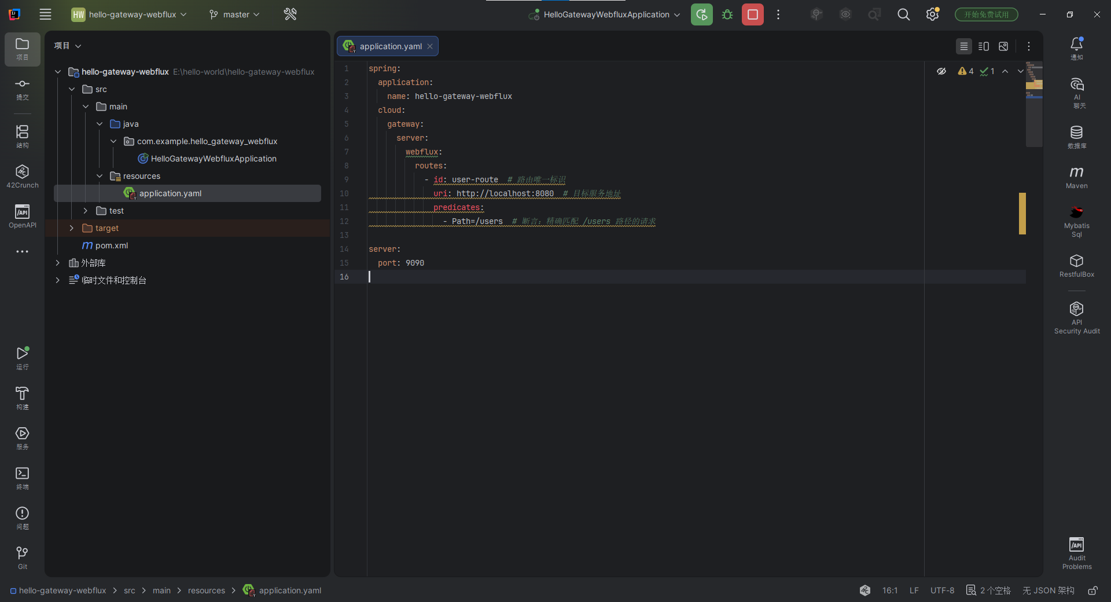Collapse the src folder

pos(72,89)
